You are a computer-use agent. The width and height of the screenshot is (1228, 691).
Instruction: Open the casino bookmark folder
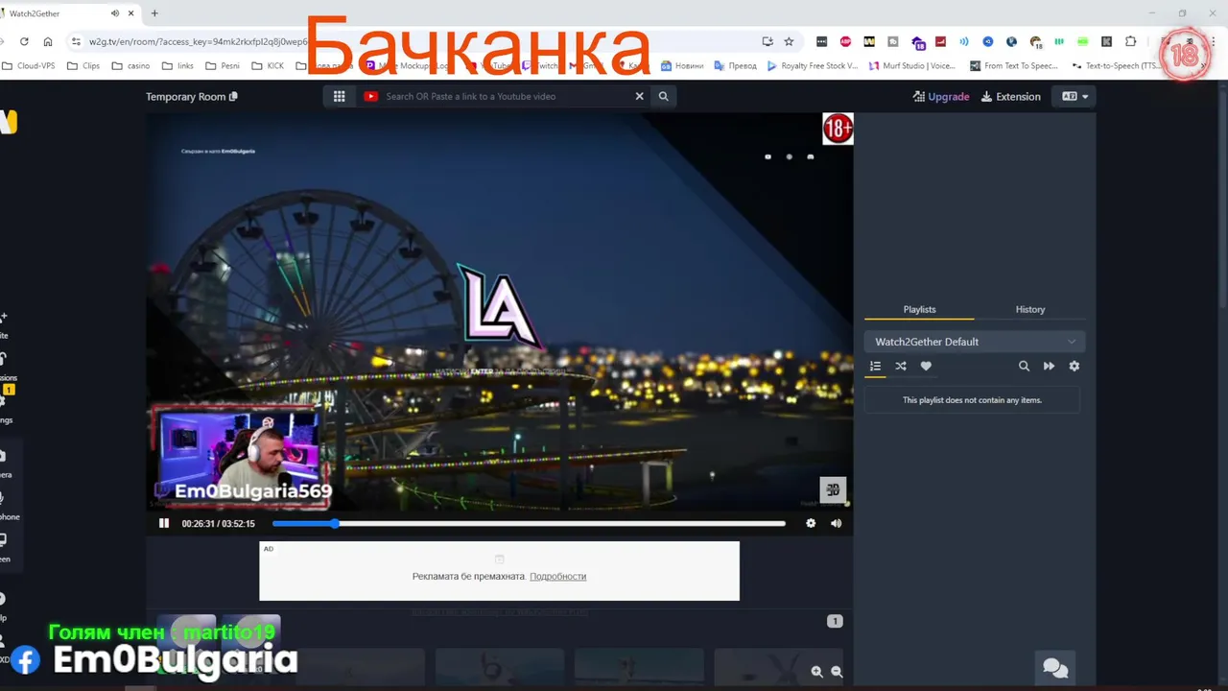coord(130,66)
